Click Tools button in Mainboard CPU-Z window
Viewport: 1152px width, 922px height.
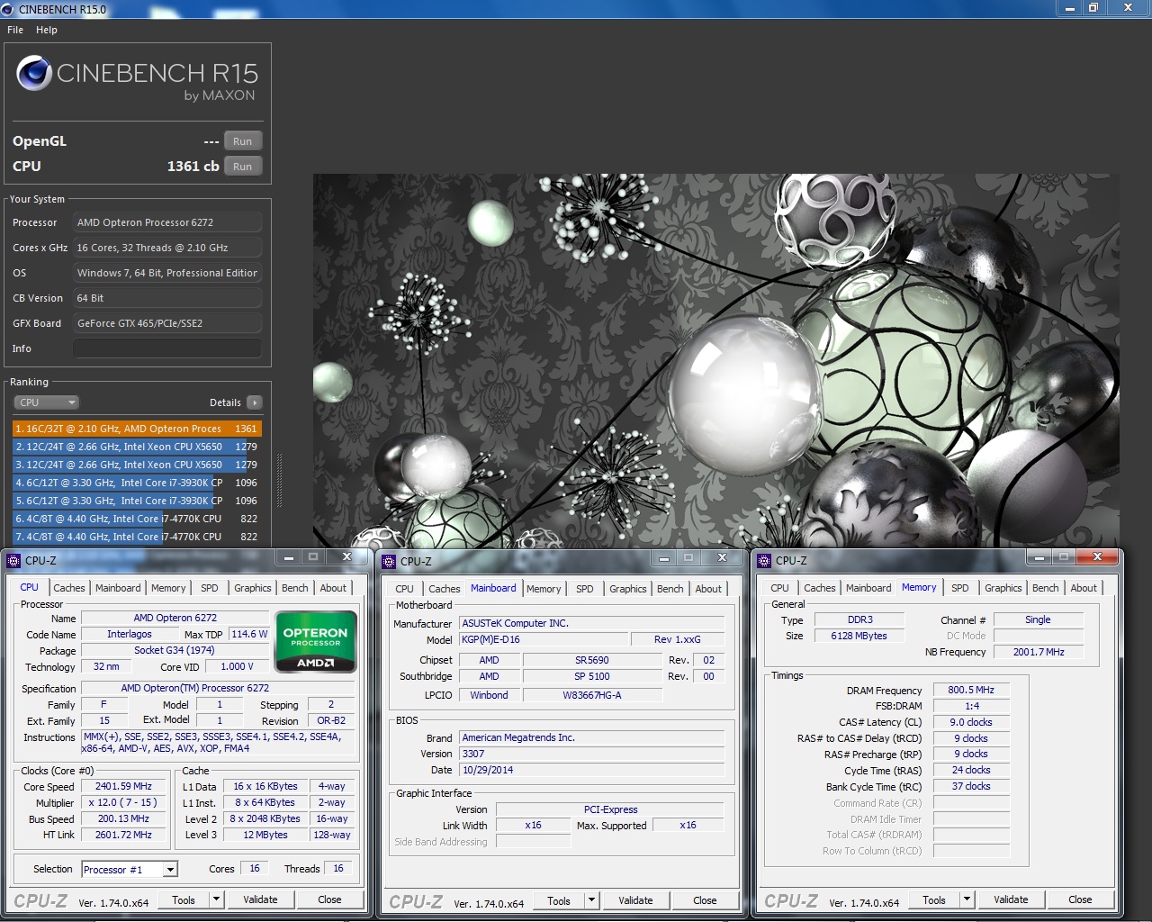[x=559, y=900]
